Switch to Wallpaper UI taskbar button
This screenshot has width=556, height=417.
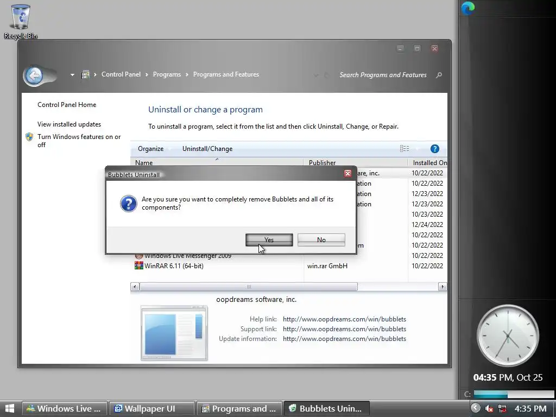pyautogui.click(x=152, y=408)
